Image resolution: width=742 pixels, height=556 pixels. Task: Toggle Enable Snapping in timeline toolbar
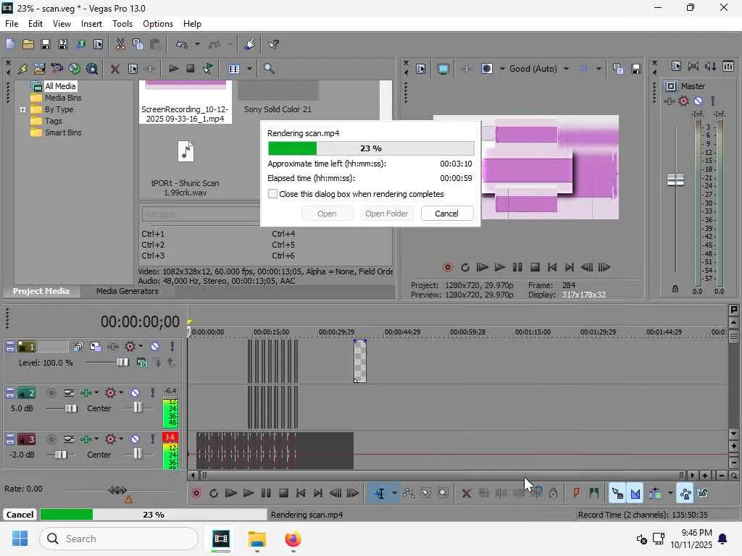pyautogui.click(x=617, y=494)
